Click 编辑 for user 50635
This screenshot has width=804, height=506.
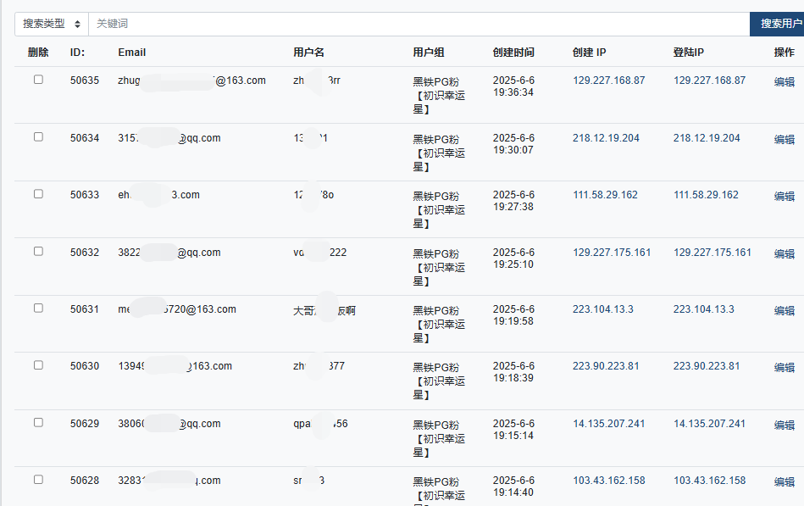(x=784, y=82)
